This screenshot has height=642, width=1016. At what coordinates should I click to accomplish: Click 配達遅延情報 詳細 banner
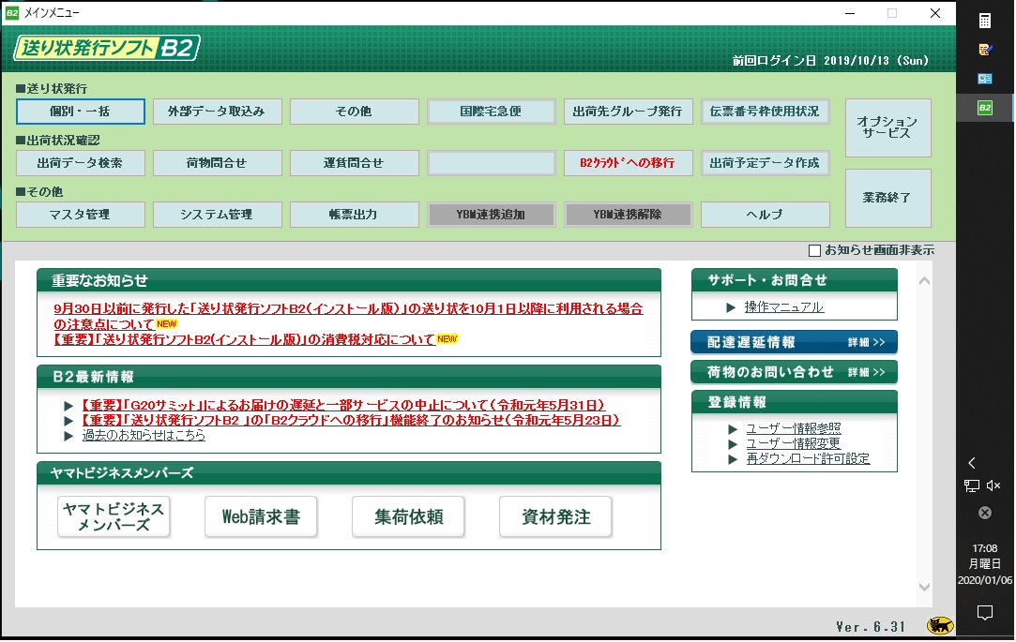pyautogui.click(x=795, y=342)
